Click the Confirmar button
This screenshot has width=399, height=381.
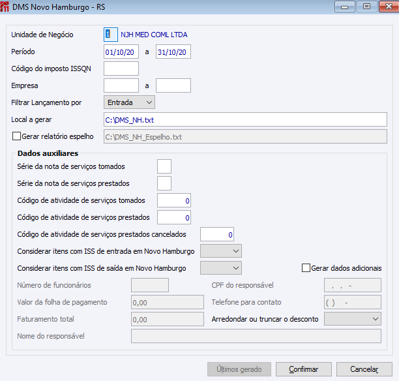(x=304, y=369)
